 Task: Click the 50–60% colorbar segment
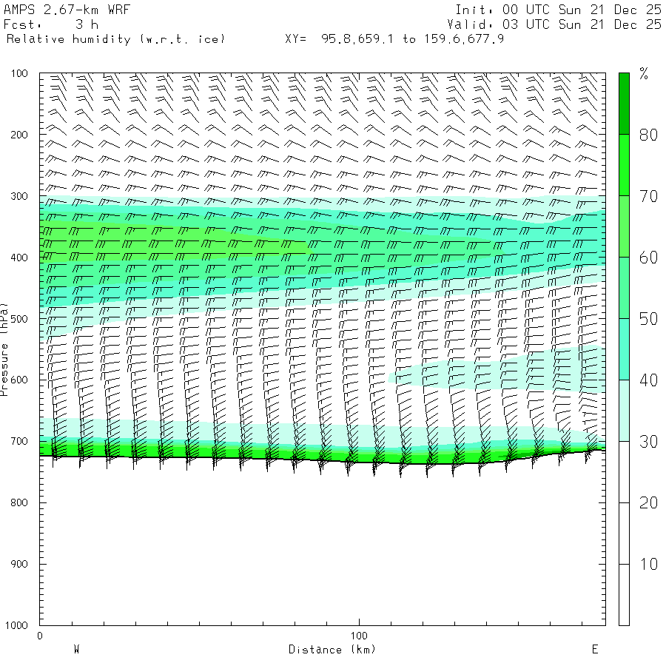coord(624,287)
